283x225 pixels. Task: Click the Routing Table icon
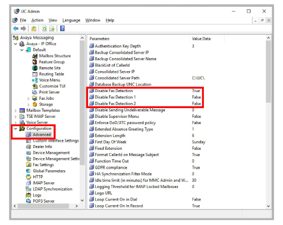(x=35, y=74)
